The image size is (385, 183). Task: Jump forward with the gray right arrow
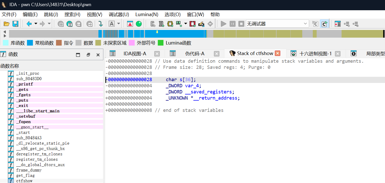[42, 24]
